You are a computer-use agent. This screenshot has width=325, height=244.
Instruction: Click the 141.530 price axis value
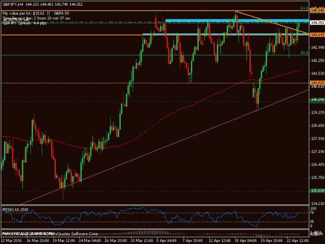point(318,73)
